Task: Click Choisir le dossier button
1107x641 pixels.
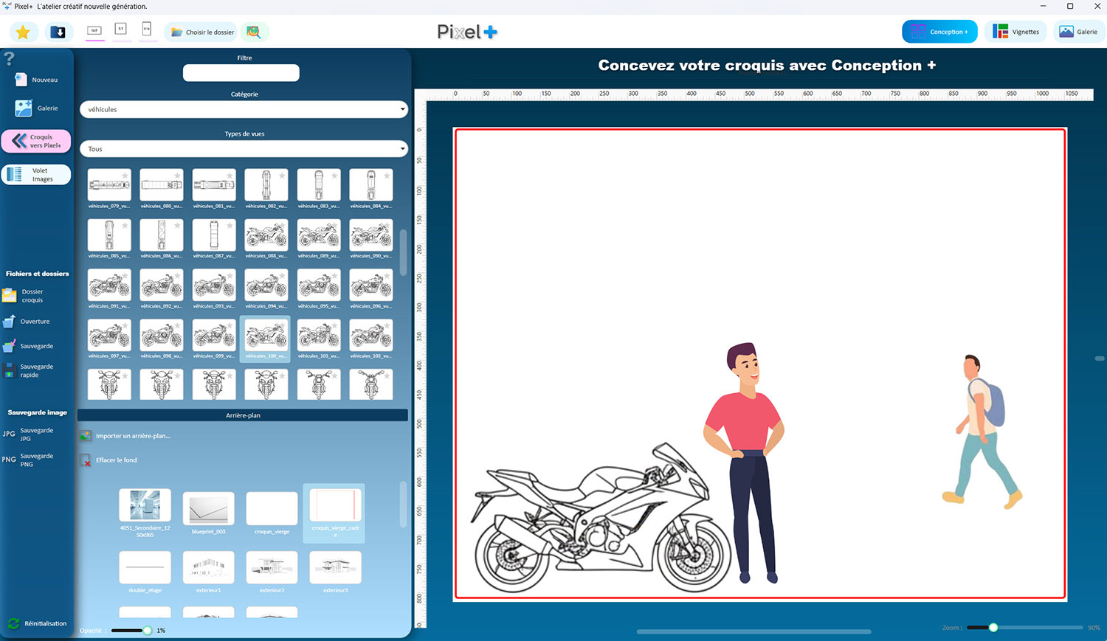Action: [203, 32]
